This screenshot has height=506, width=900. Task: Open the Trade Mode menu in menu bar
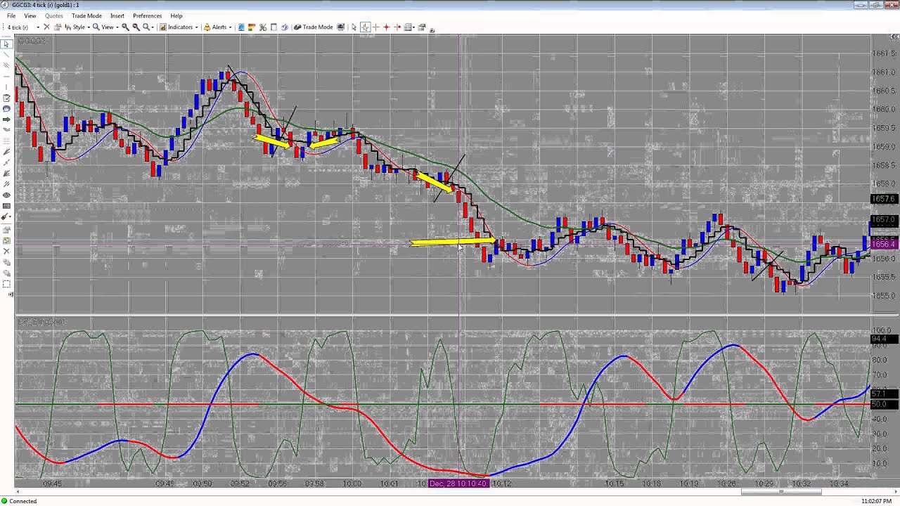pos(86,15)
